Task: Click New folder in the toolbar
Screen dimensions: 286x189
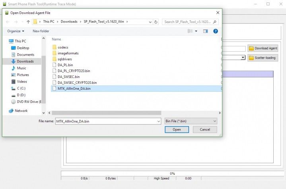Action: tap(41, 31)
